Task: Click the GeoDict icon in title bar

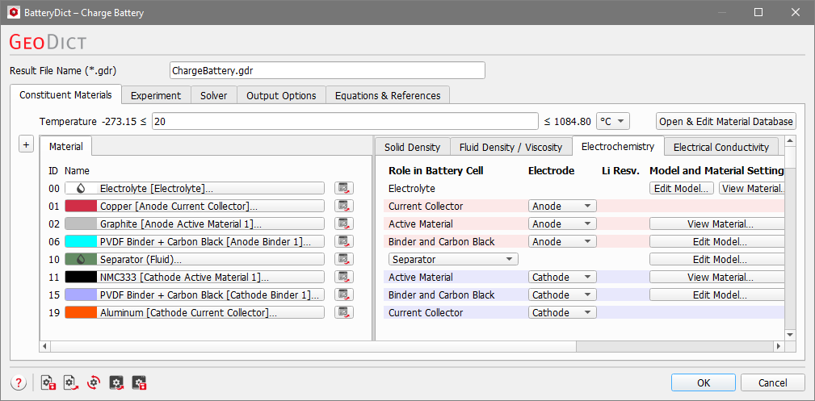Action: pos(13,12)
